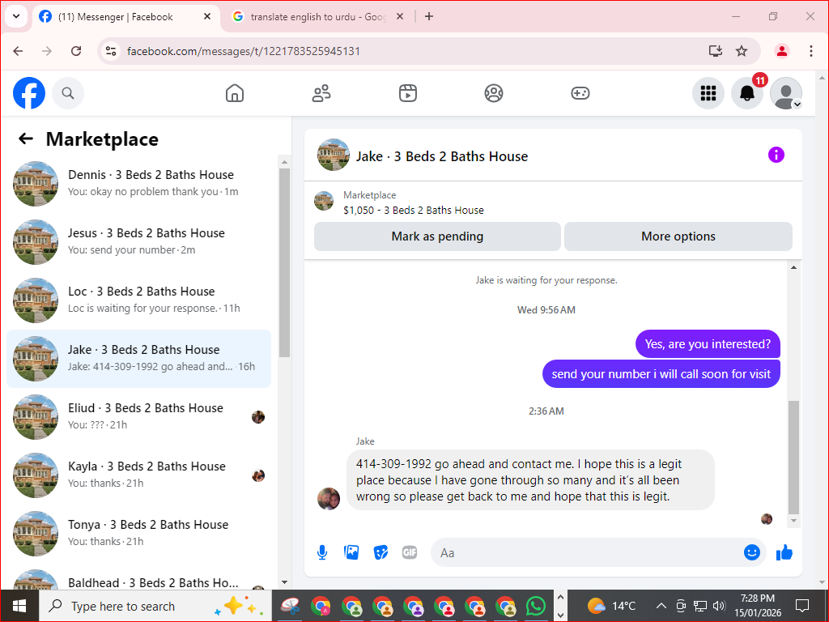Viewport: 829px width, 622px height.
Task: Open the Kayla 3 Beds 2 Baths conversation
Action: (139, 475)
